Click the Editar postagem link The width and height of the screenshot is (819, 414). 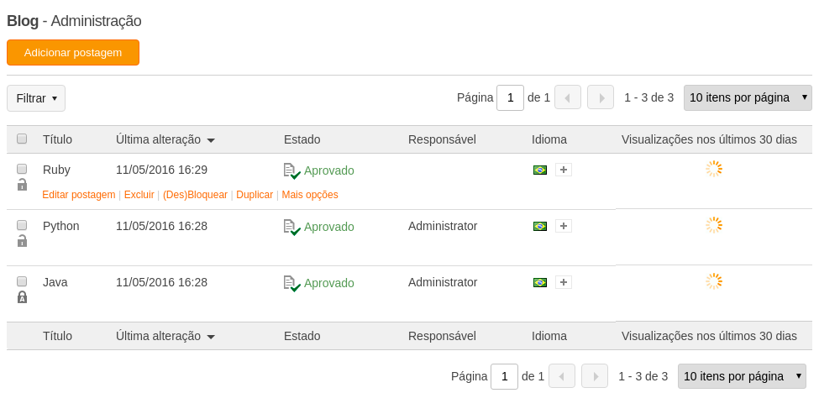point(79,195)
